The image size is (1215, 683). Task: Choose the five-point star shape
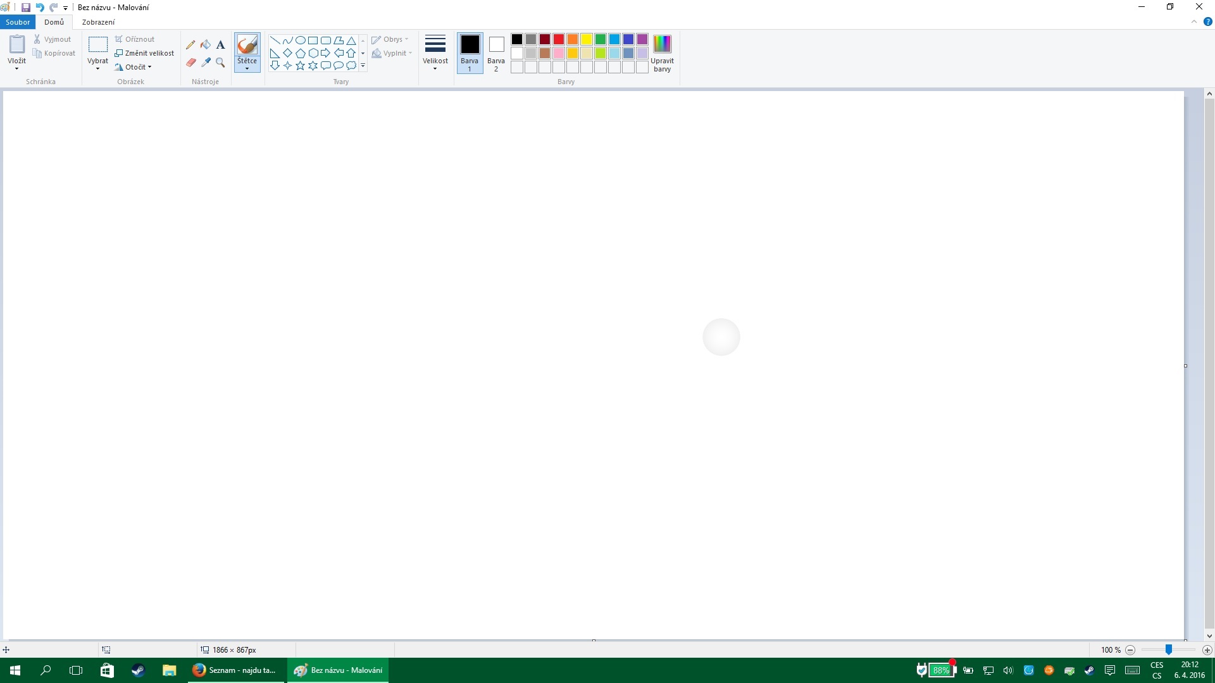pos(300,66)
